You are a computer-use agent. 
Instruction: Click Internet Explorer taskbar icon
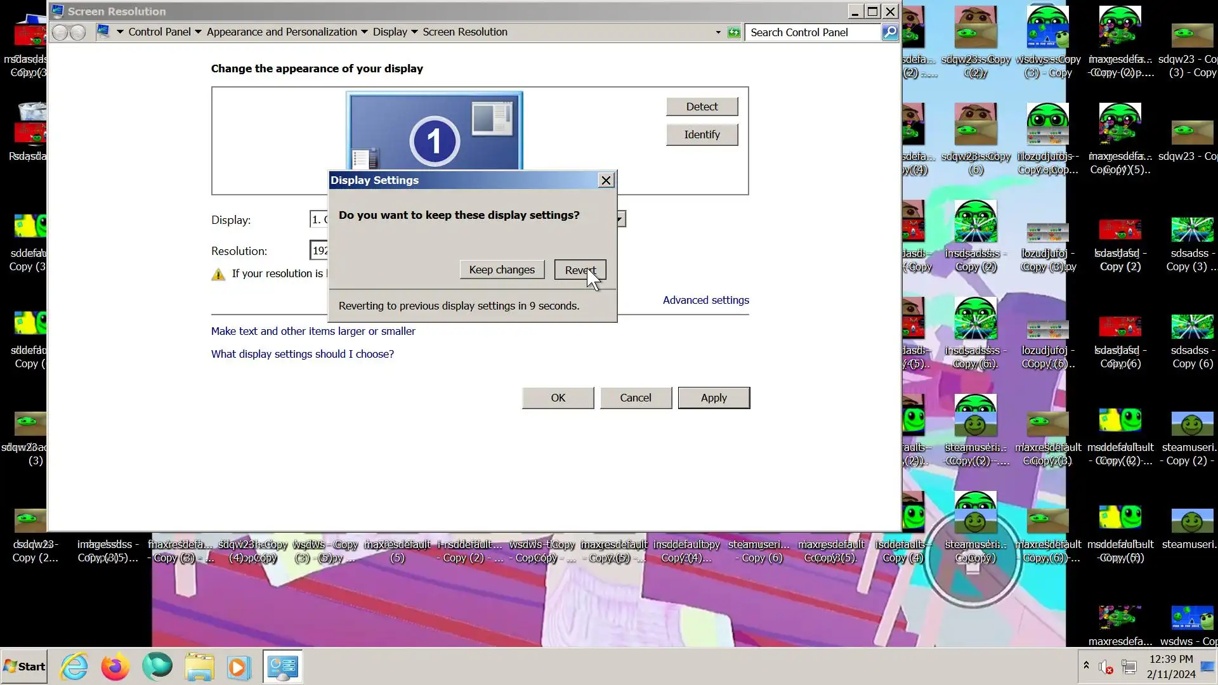[74, 667]
